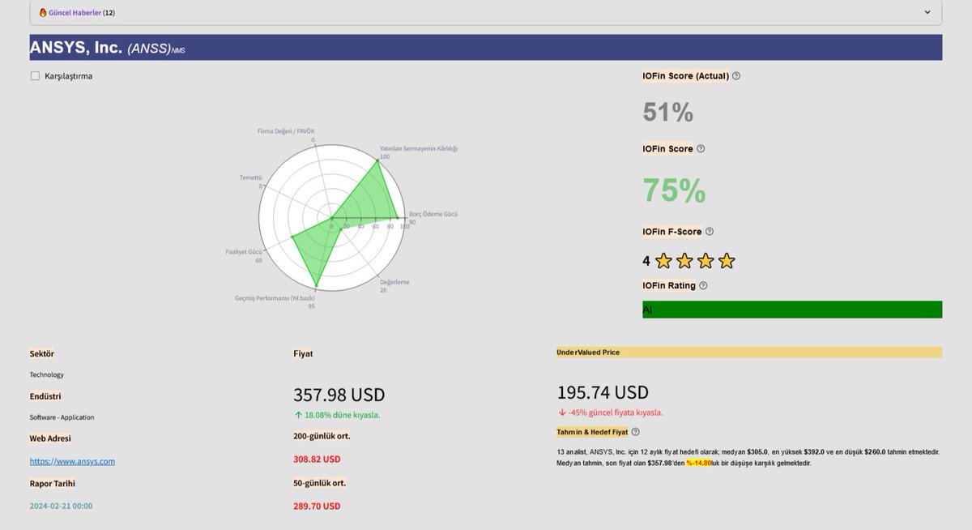The width and height of the screenshot is (972, 530).
Task: Click the 51% IOFin Score Actual value
Action: [668, 112]
